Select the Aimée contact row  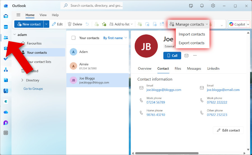(97, 66)
